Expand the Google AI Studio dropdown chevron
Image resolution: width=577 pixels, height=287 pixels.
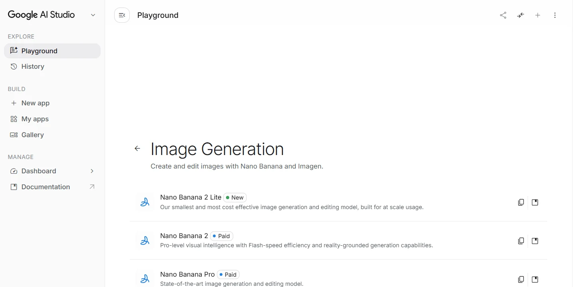tap(93, 15)
